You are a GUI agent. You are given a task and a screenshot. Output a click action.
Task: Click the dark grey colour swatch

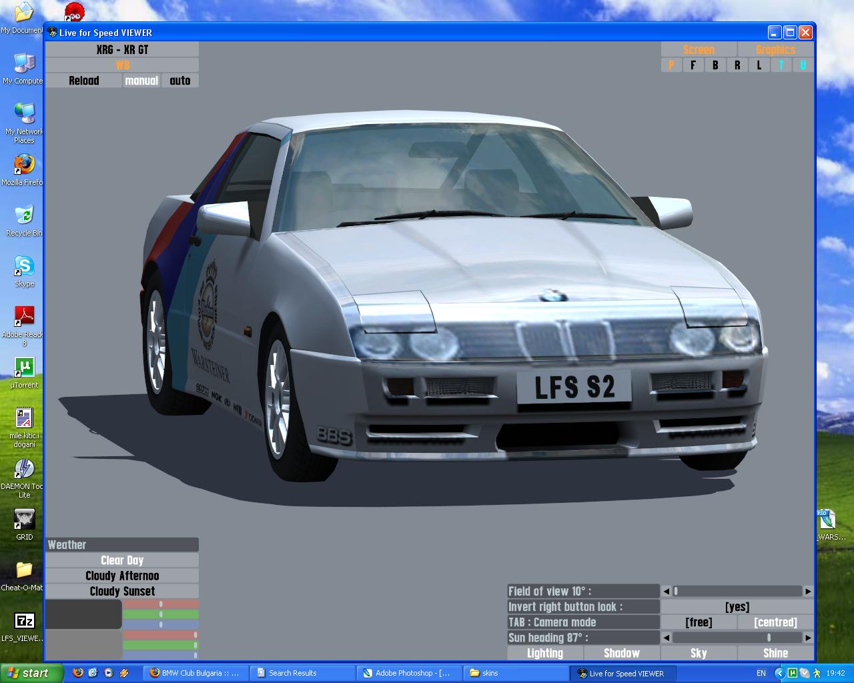83,614
